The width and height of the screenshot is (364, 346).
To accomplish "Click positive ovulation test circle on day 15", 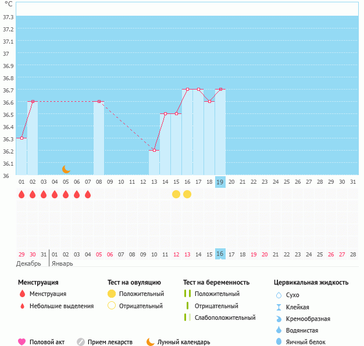I will click(x=176, y=194).
